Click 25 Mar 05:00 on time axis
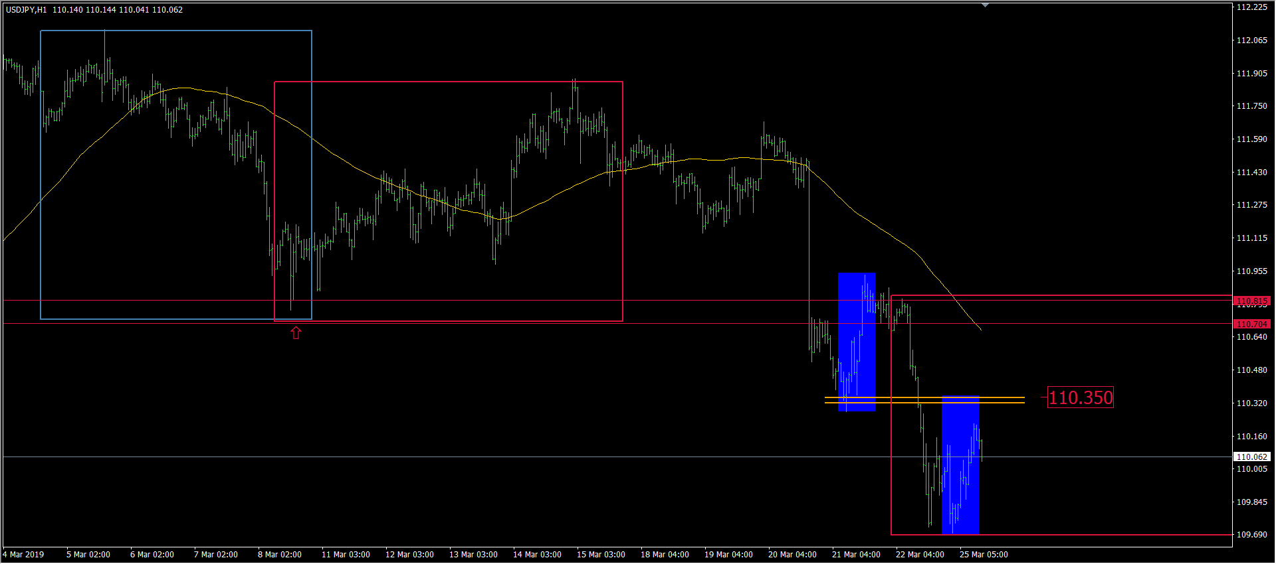Viewport: 1276px width, 564px height. coord(984,555)
